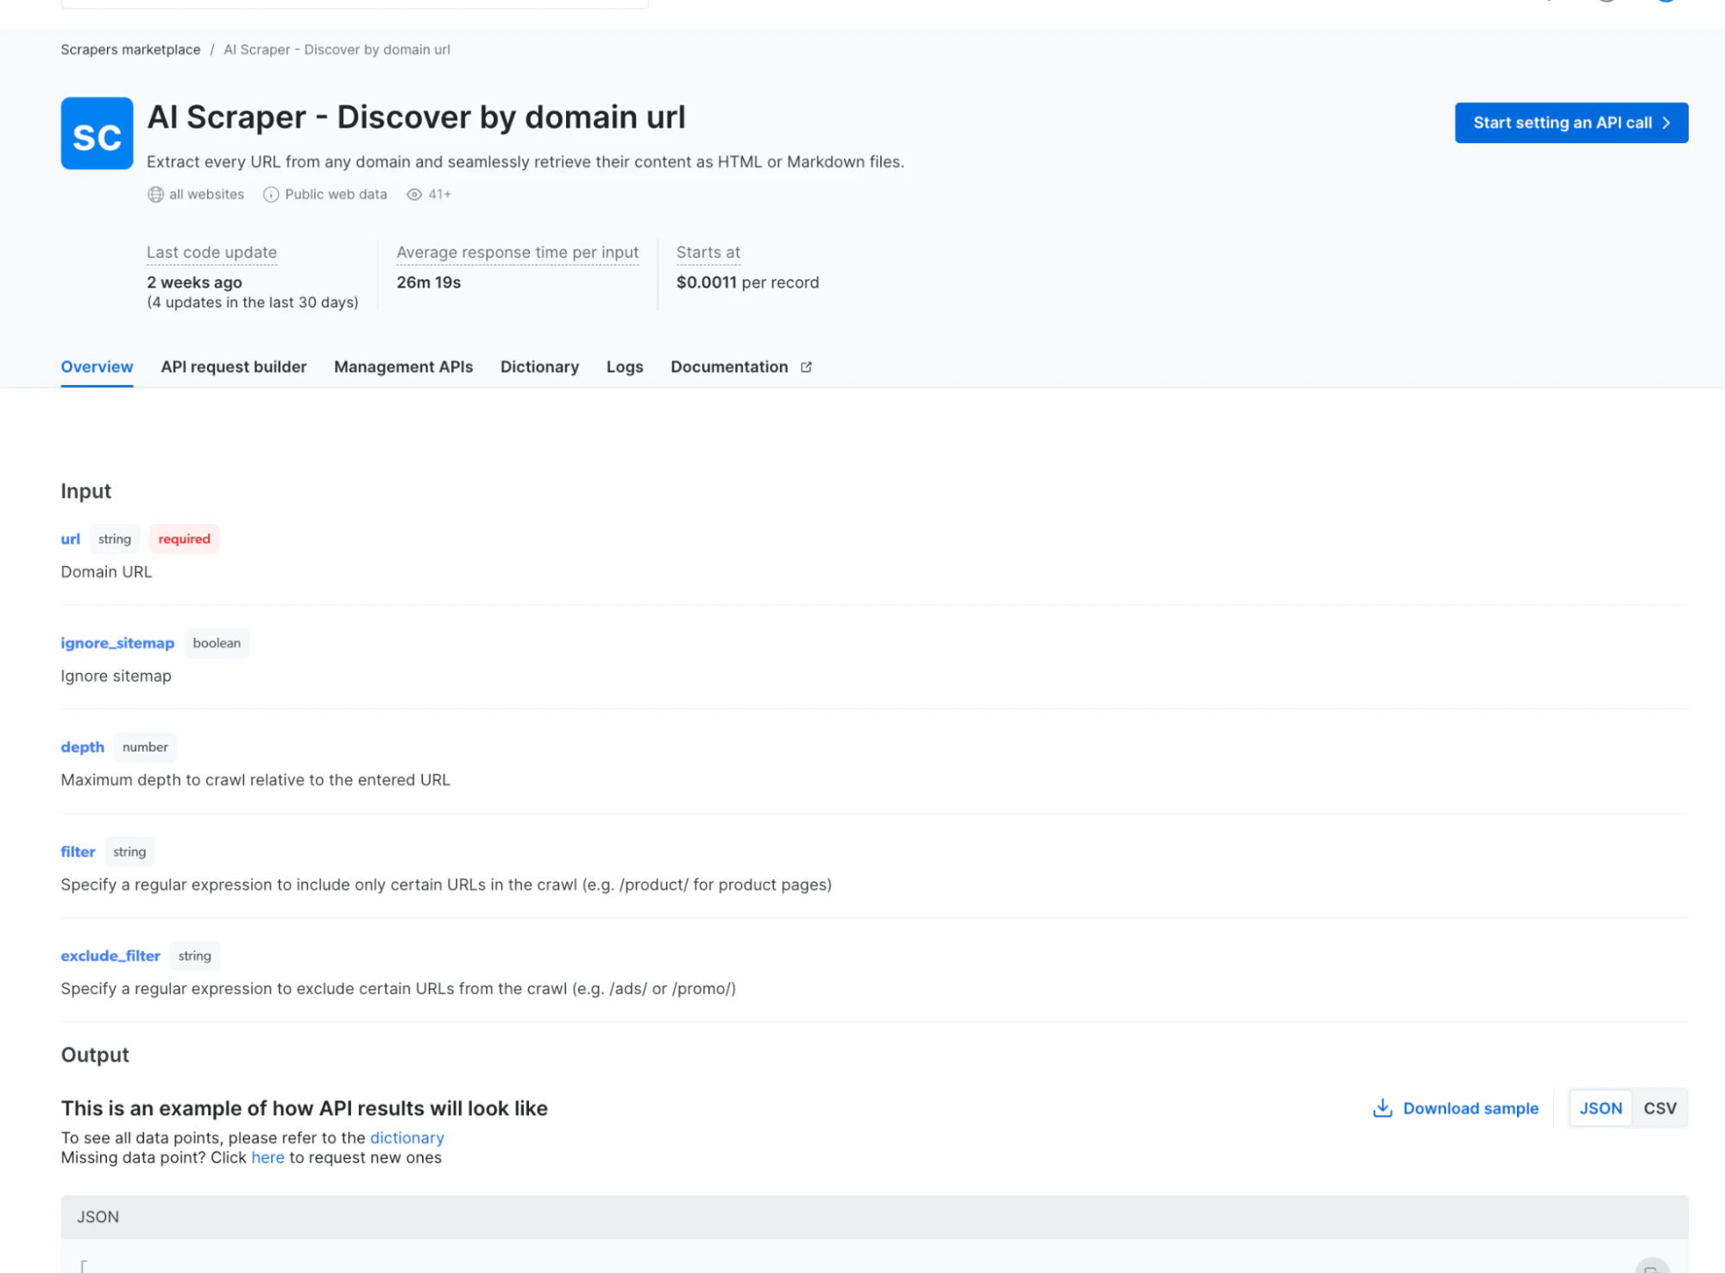Click 'here' to request new data points
Screen dimensions: 1725x1273
(268, 1157)
